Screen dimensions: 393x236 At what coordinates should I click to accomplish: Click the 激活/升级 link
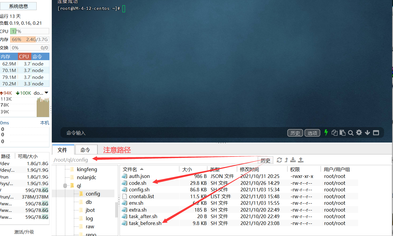tap(24, 232)
